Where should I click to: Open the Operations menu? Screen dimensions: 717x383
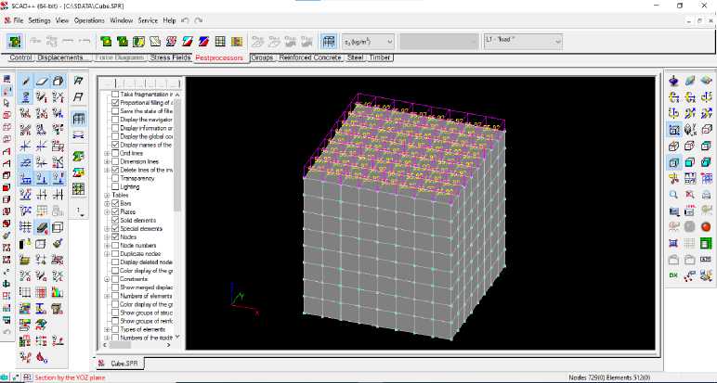tap(89, 20)
